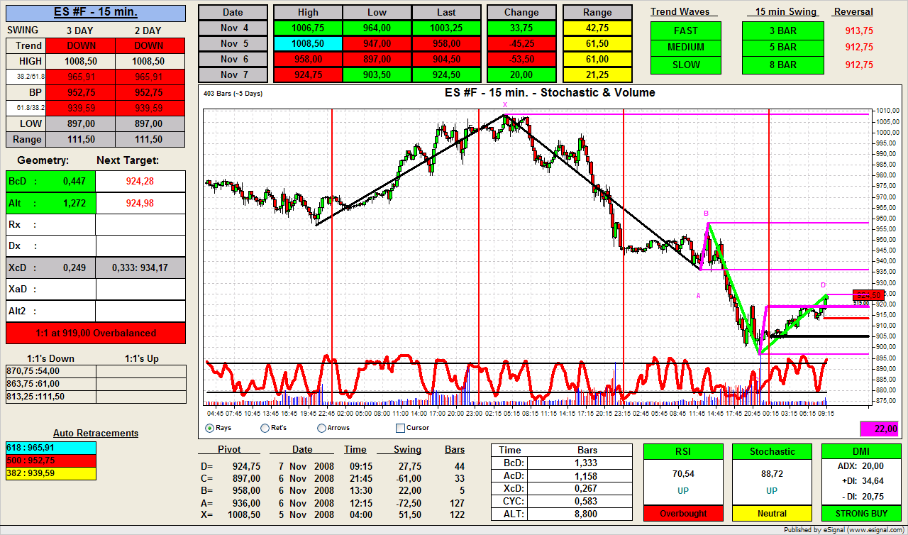Viewport: 908px width, 535px height.
Task: Select the Nov 5 date row
Action: [233, 43]
